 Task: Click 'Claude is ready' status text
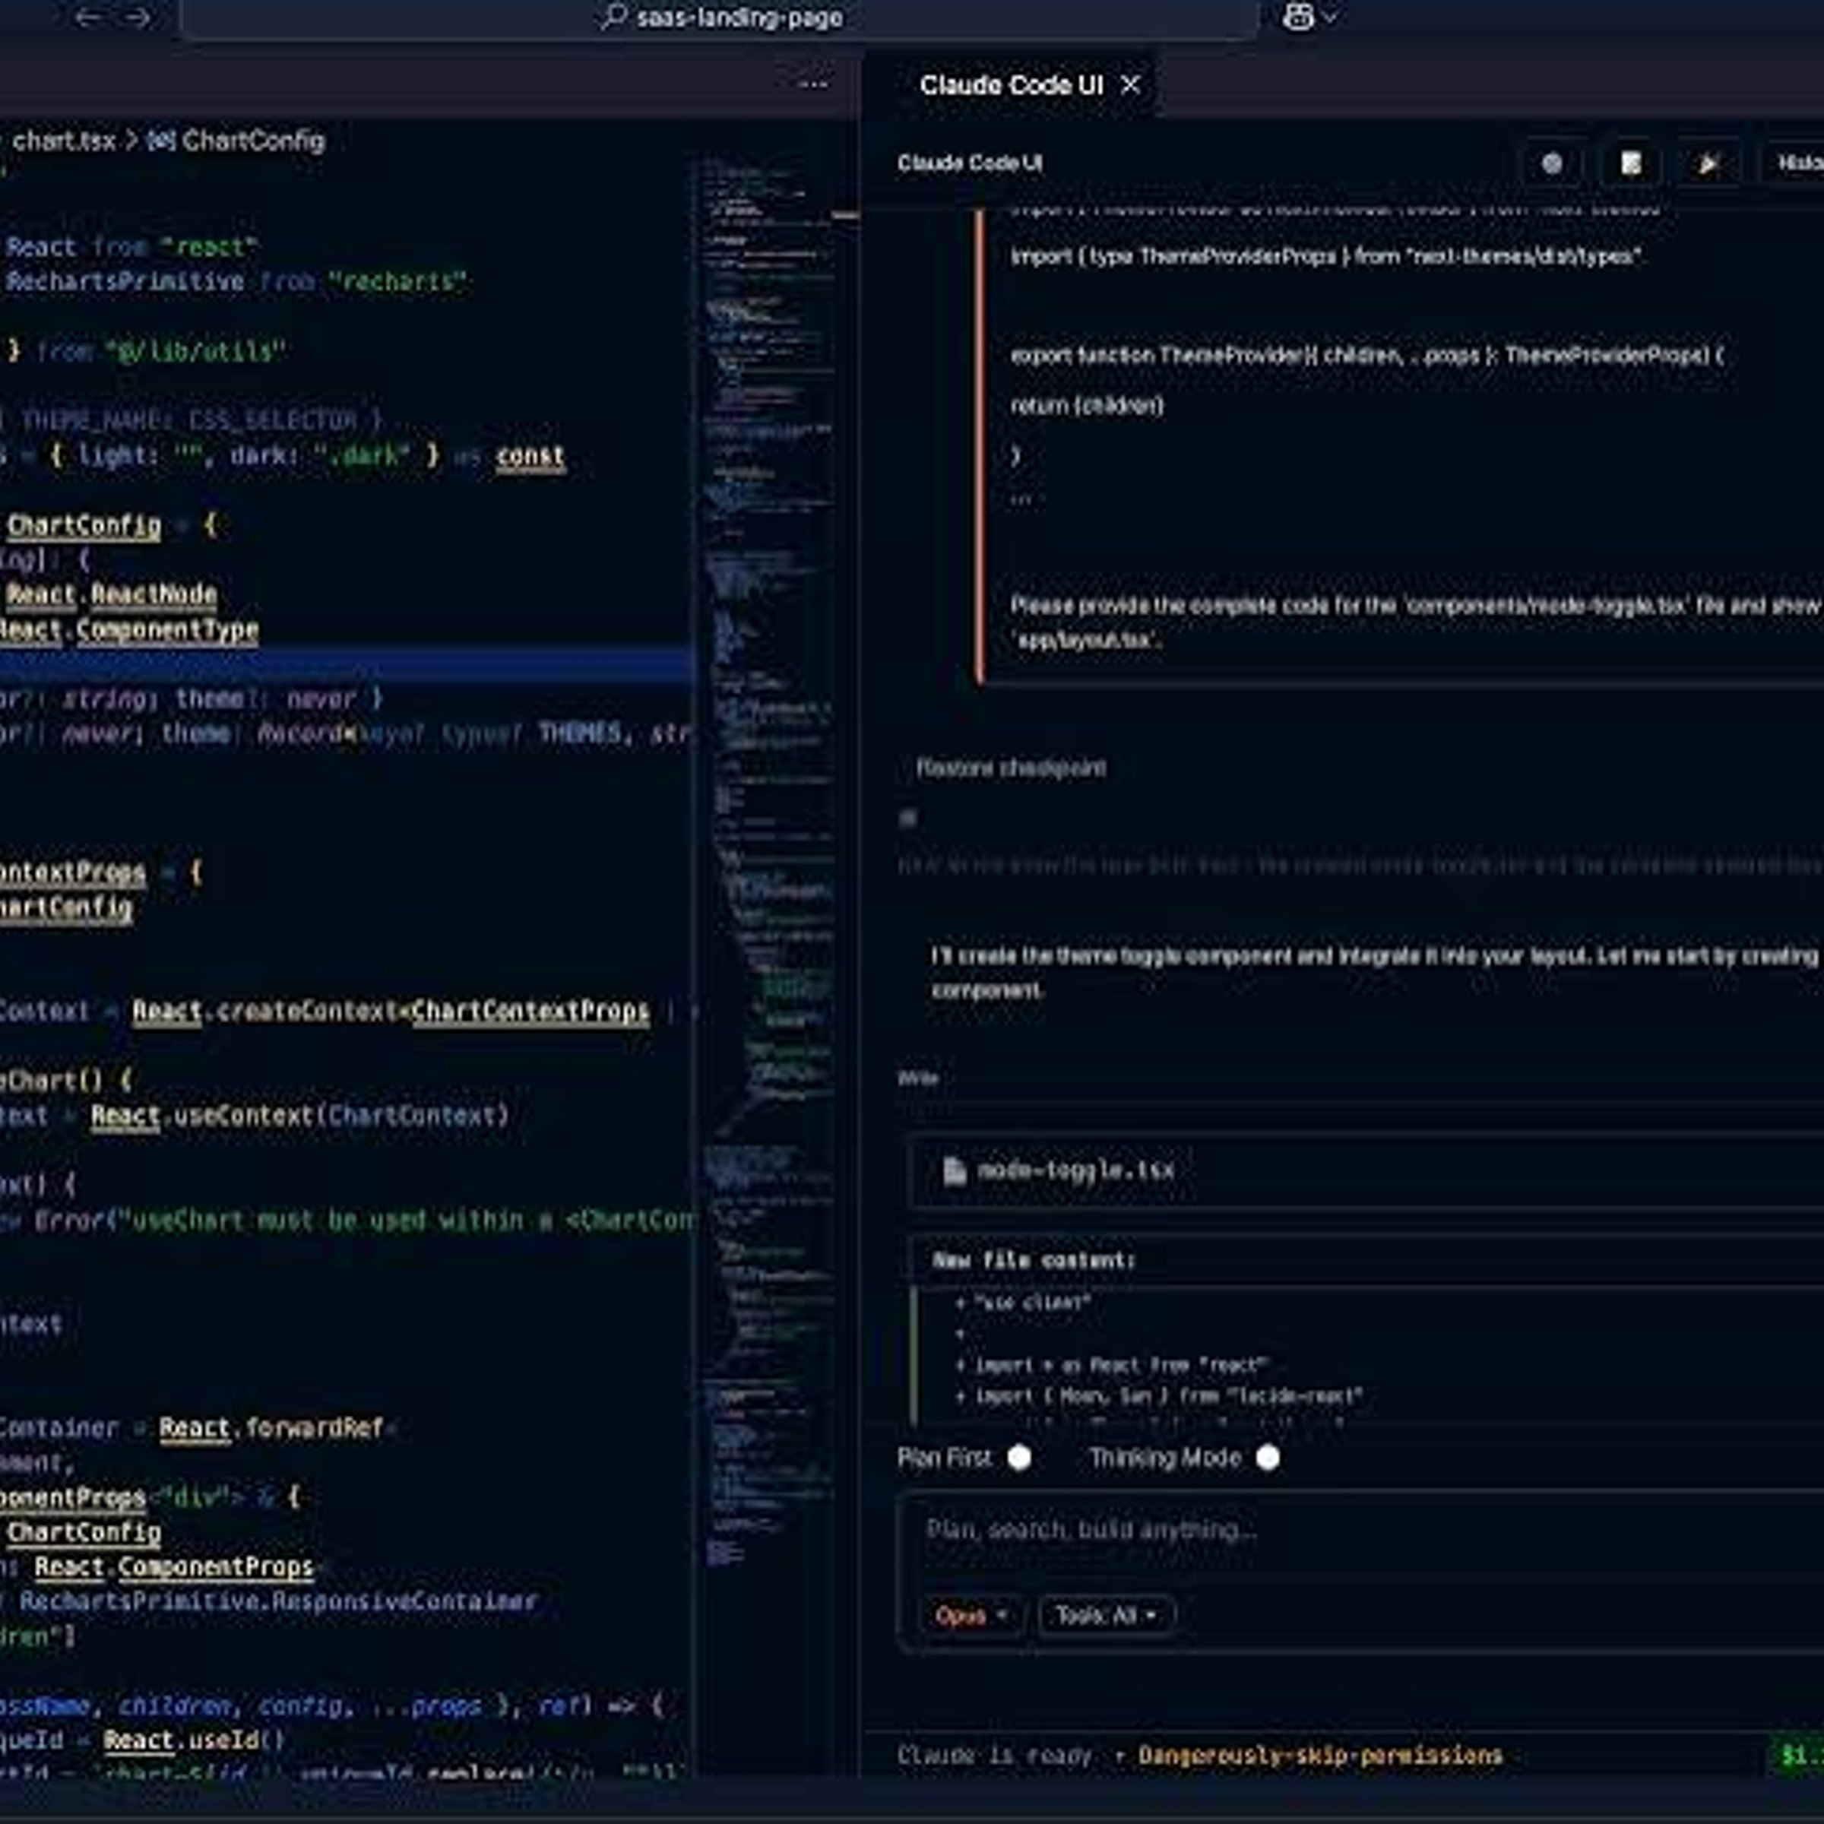994,1755
